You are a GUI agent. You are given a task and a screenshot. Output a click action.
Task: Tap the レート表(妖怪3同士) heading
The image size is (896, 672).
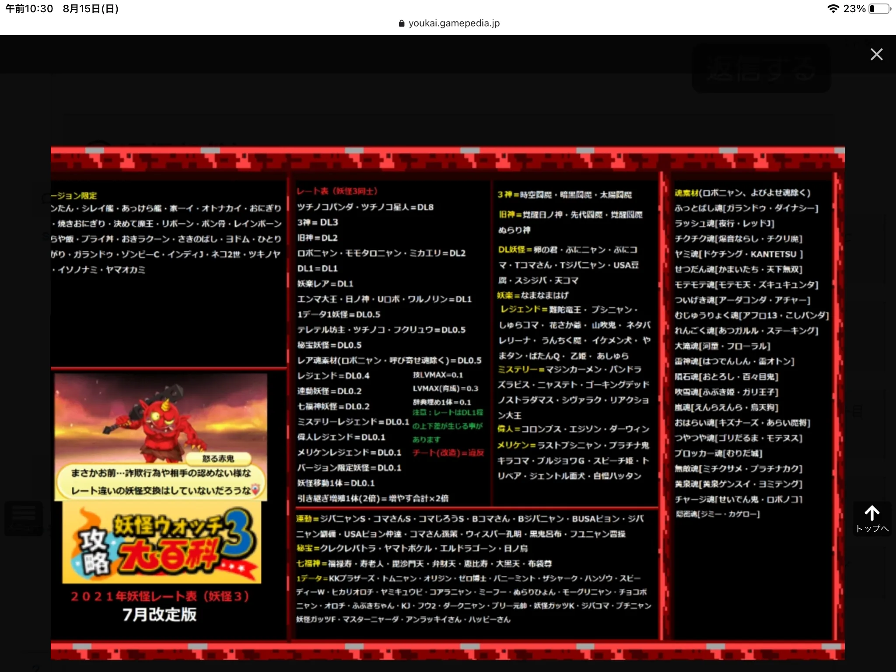337,191
